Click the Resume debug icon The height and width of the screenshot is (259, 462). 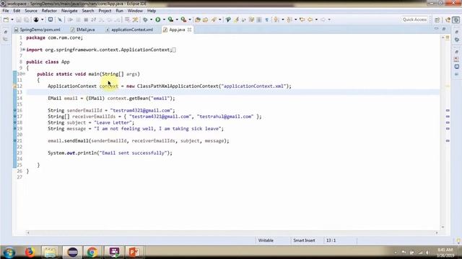point(70,19)
